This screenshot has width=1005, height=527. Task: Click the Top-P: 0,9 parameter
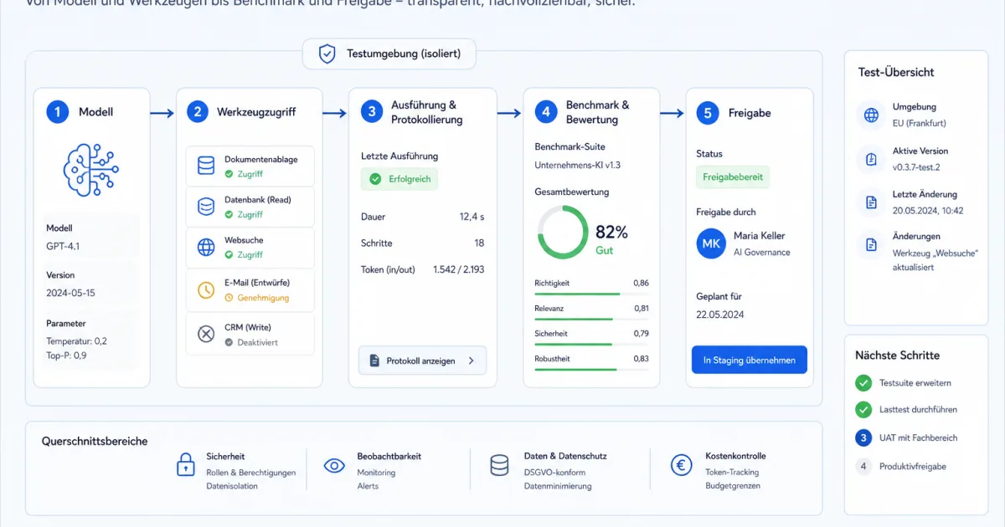click(66, 356)
